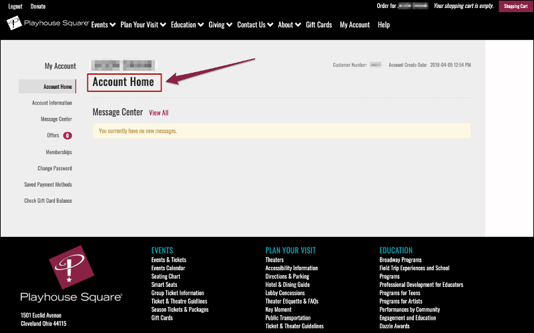Screen dimensions: 534x333
Task: Go to Gift Cards in top navigation
Action: click(319, 25)
